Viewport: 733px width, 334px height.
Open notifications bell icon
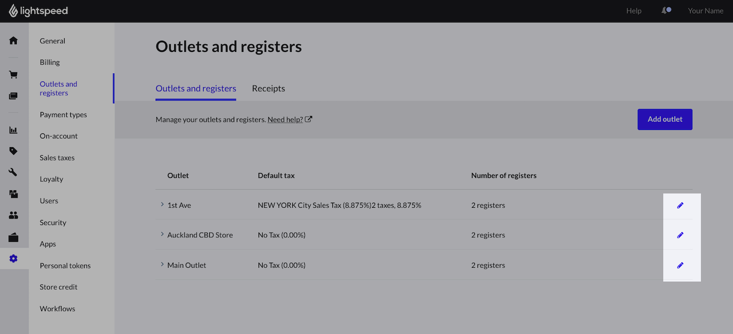(666, 10)
